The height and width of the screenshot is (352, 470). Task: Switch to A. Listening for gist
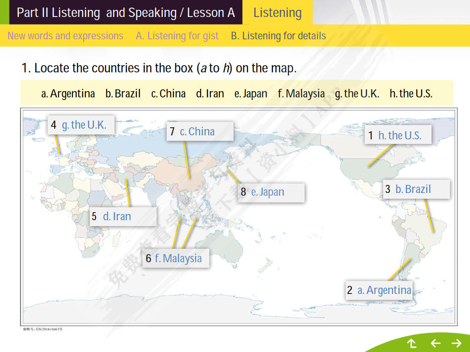[x=177, y=36]
